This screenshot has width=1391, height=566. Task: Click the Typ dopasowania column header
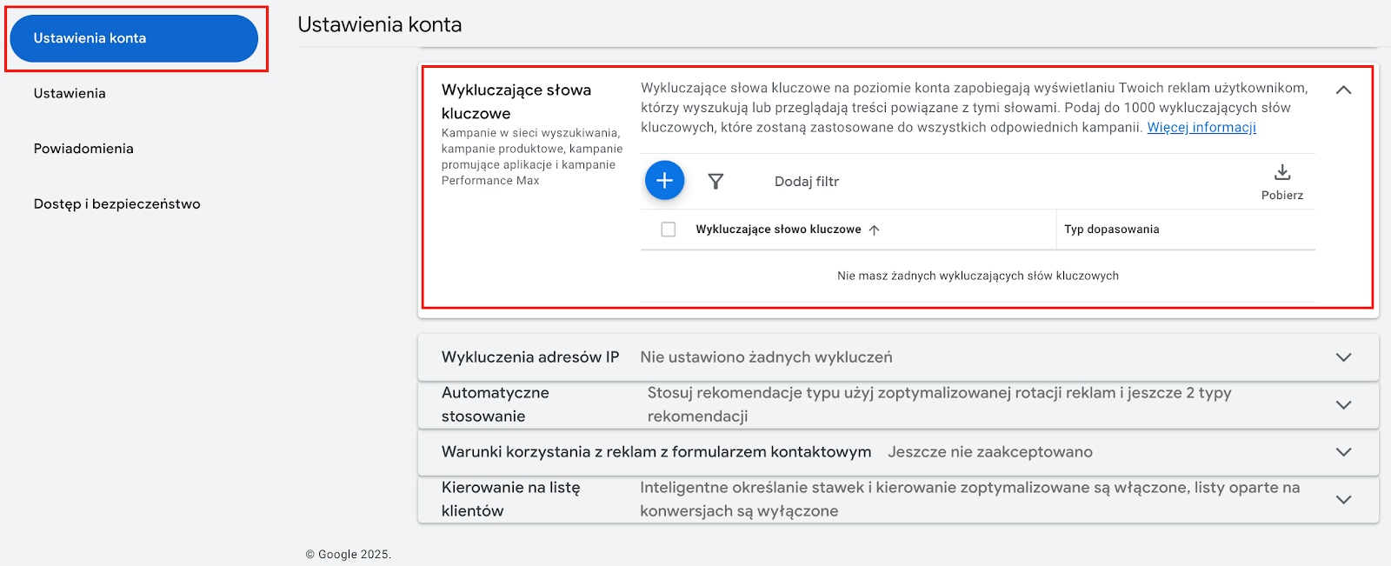coord(1112,230)
